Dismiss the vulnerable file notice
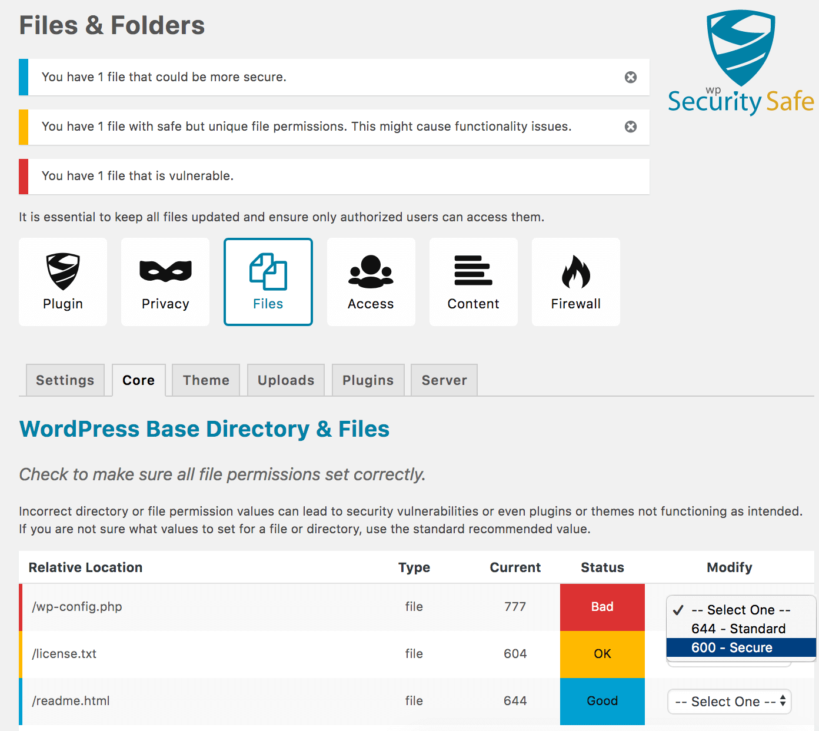Viewport: 819px width, 731px height. [x=631, y=176]
